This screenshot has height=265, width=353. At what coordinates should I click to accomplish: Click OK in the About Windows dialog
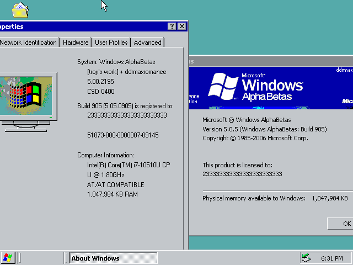click(340, 224)
